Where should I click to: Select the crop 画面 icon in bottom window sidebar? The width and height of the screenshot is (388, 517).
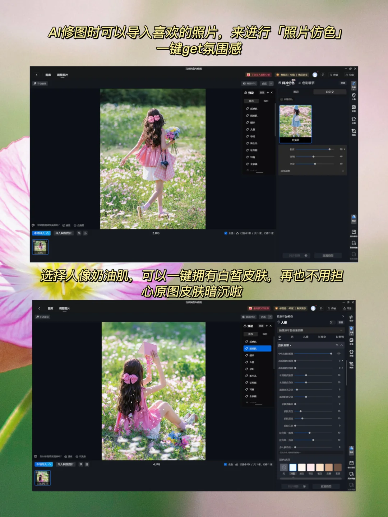click(x=351, y=365)
